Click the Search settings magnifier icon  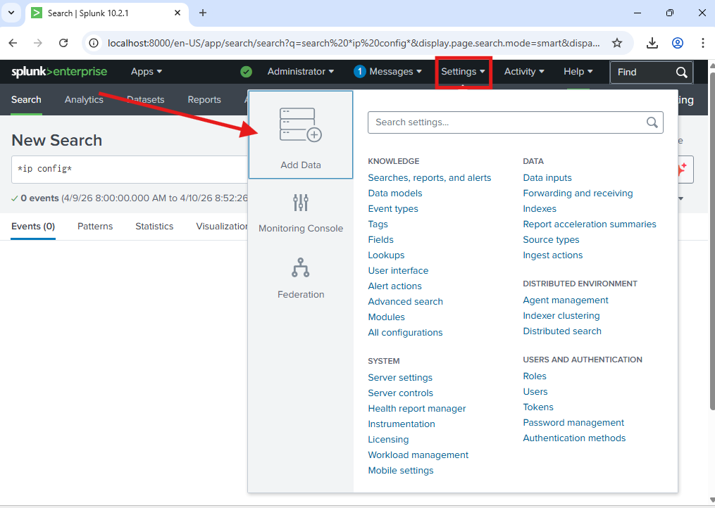tap(652, 122)
